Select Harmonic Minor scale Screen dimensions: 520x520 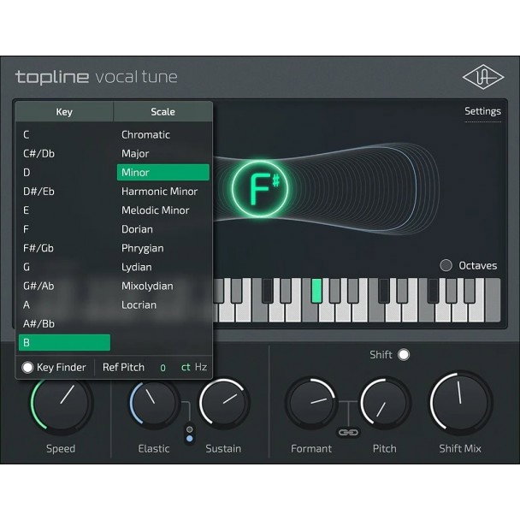(163, 192)
